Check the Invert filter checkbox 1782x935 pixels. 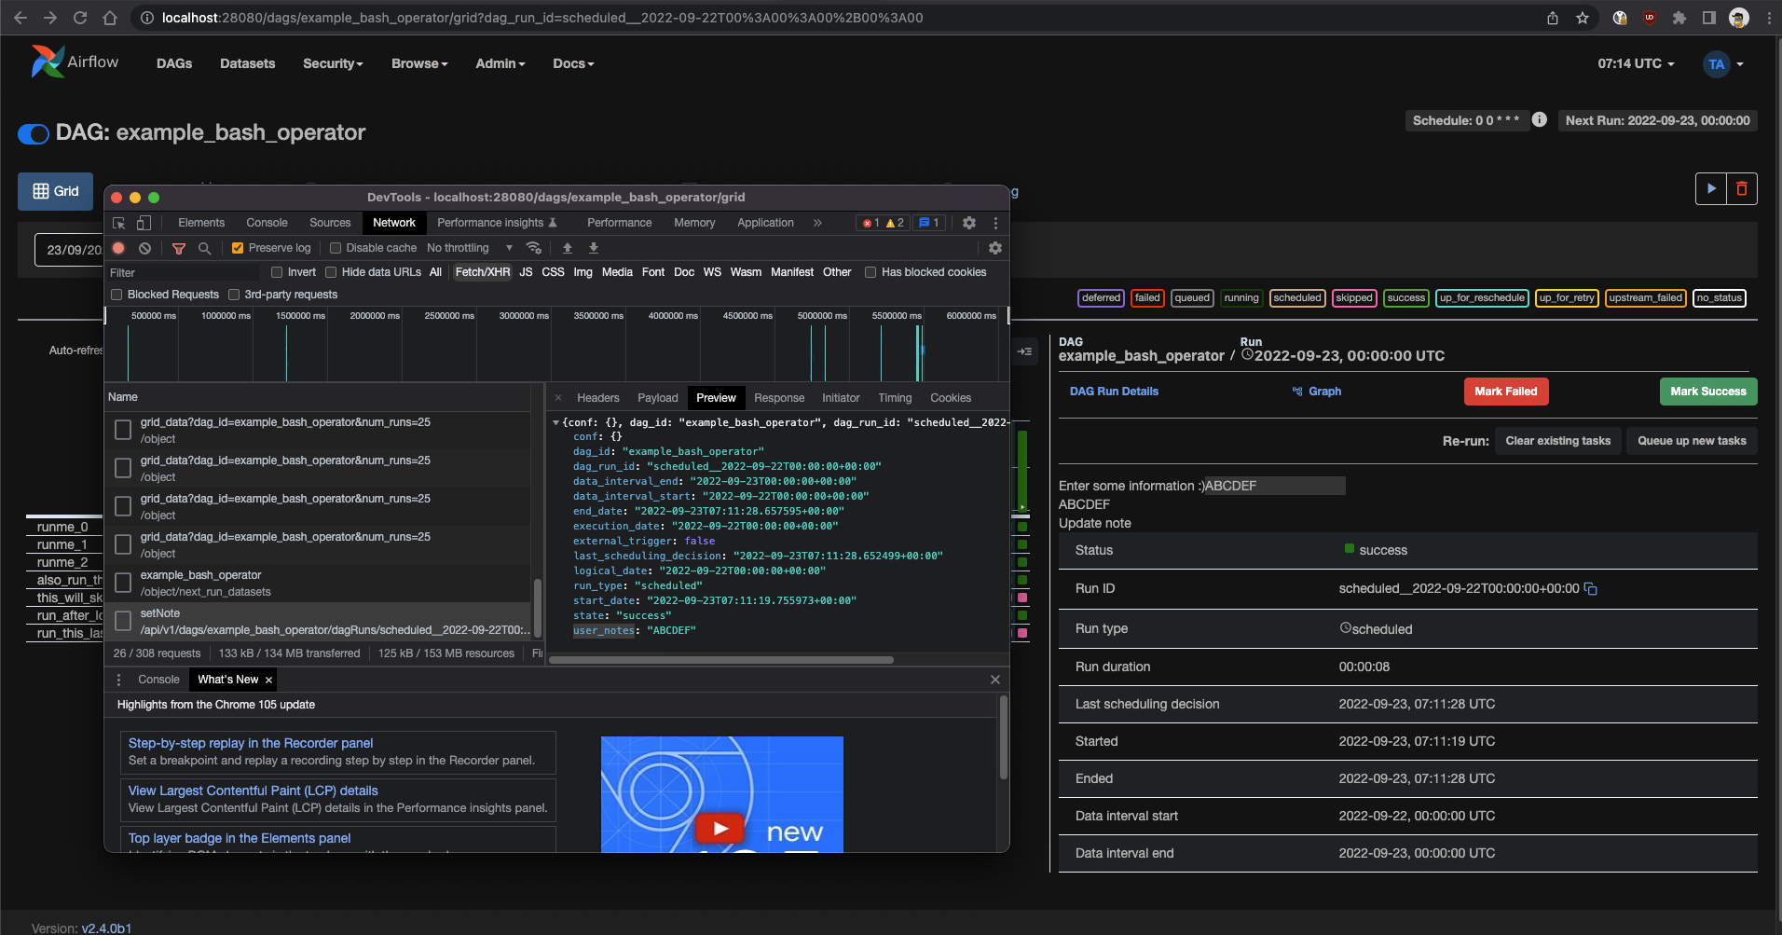(277, 272)
